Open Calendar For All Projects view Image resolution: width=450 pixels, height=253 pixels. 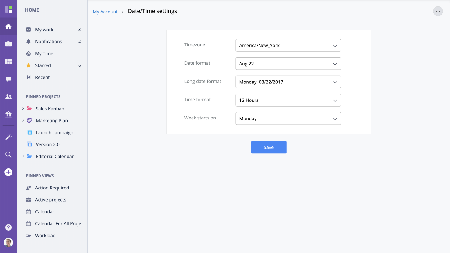[x=60, y=224]
